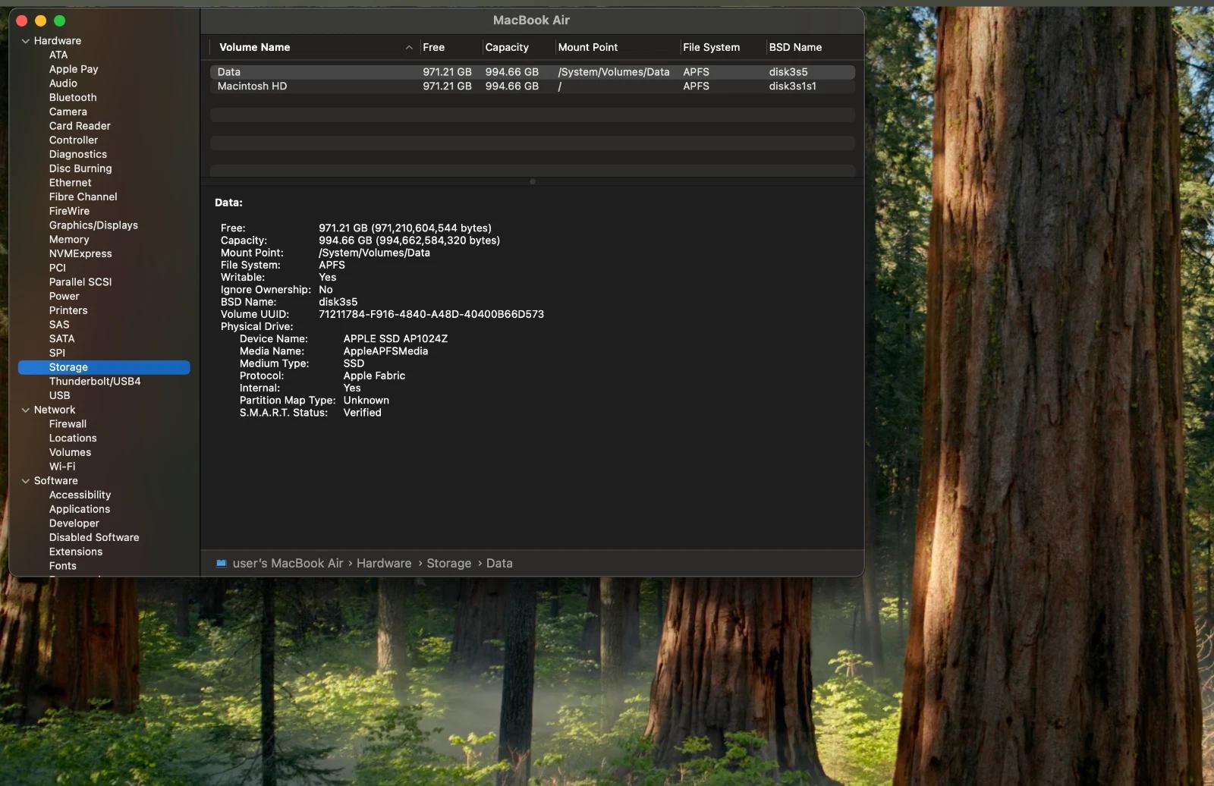The height and width of the screenshot is (786, 1214).
Task: Open the Audio hardware section
Action: point(63,83)
